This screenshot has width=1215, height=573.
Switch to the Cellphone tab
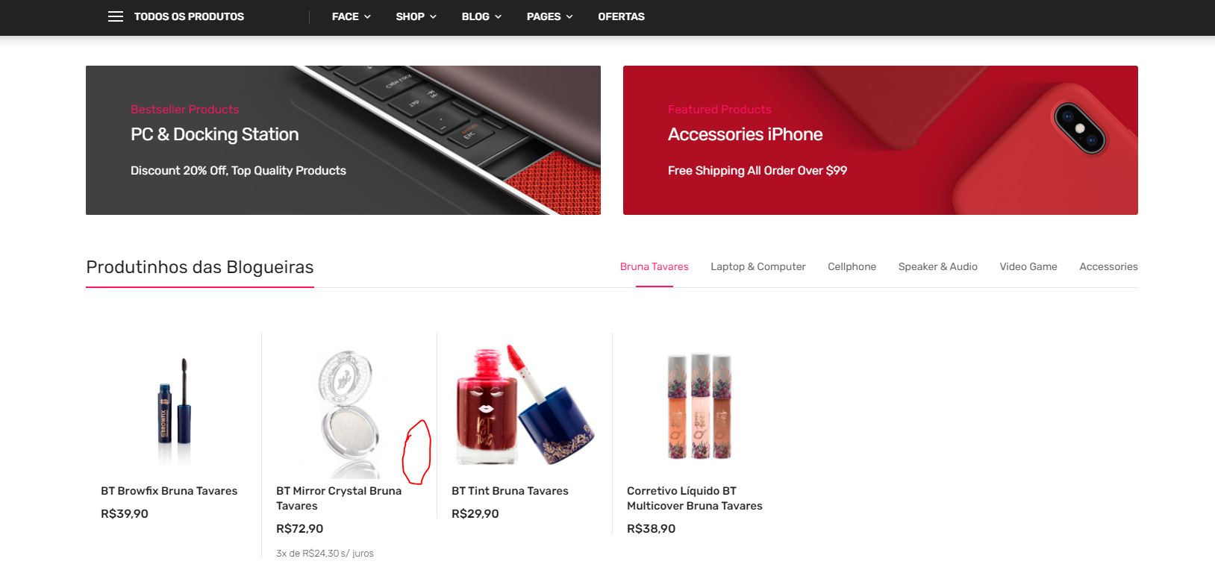click(852, 266)
